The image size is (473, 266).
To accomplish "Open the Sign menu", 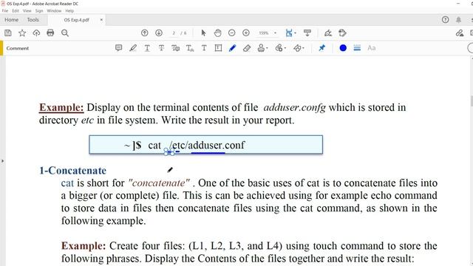I will pyautogui.click(x=39, y=10).
